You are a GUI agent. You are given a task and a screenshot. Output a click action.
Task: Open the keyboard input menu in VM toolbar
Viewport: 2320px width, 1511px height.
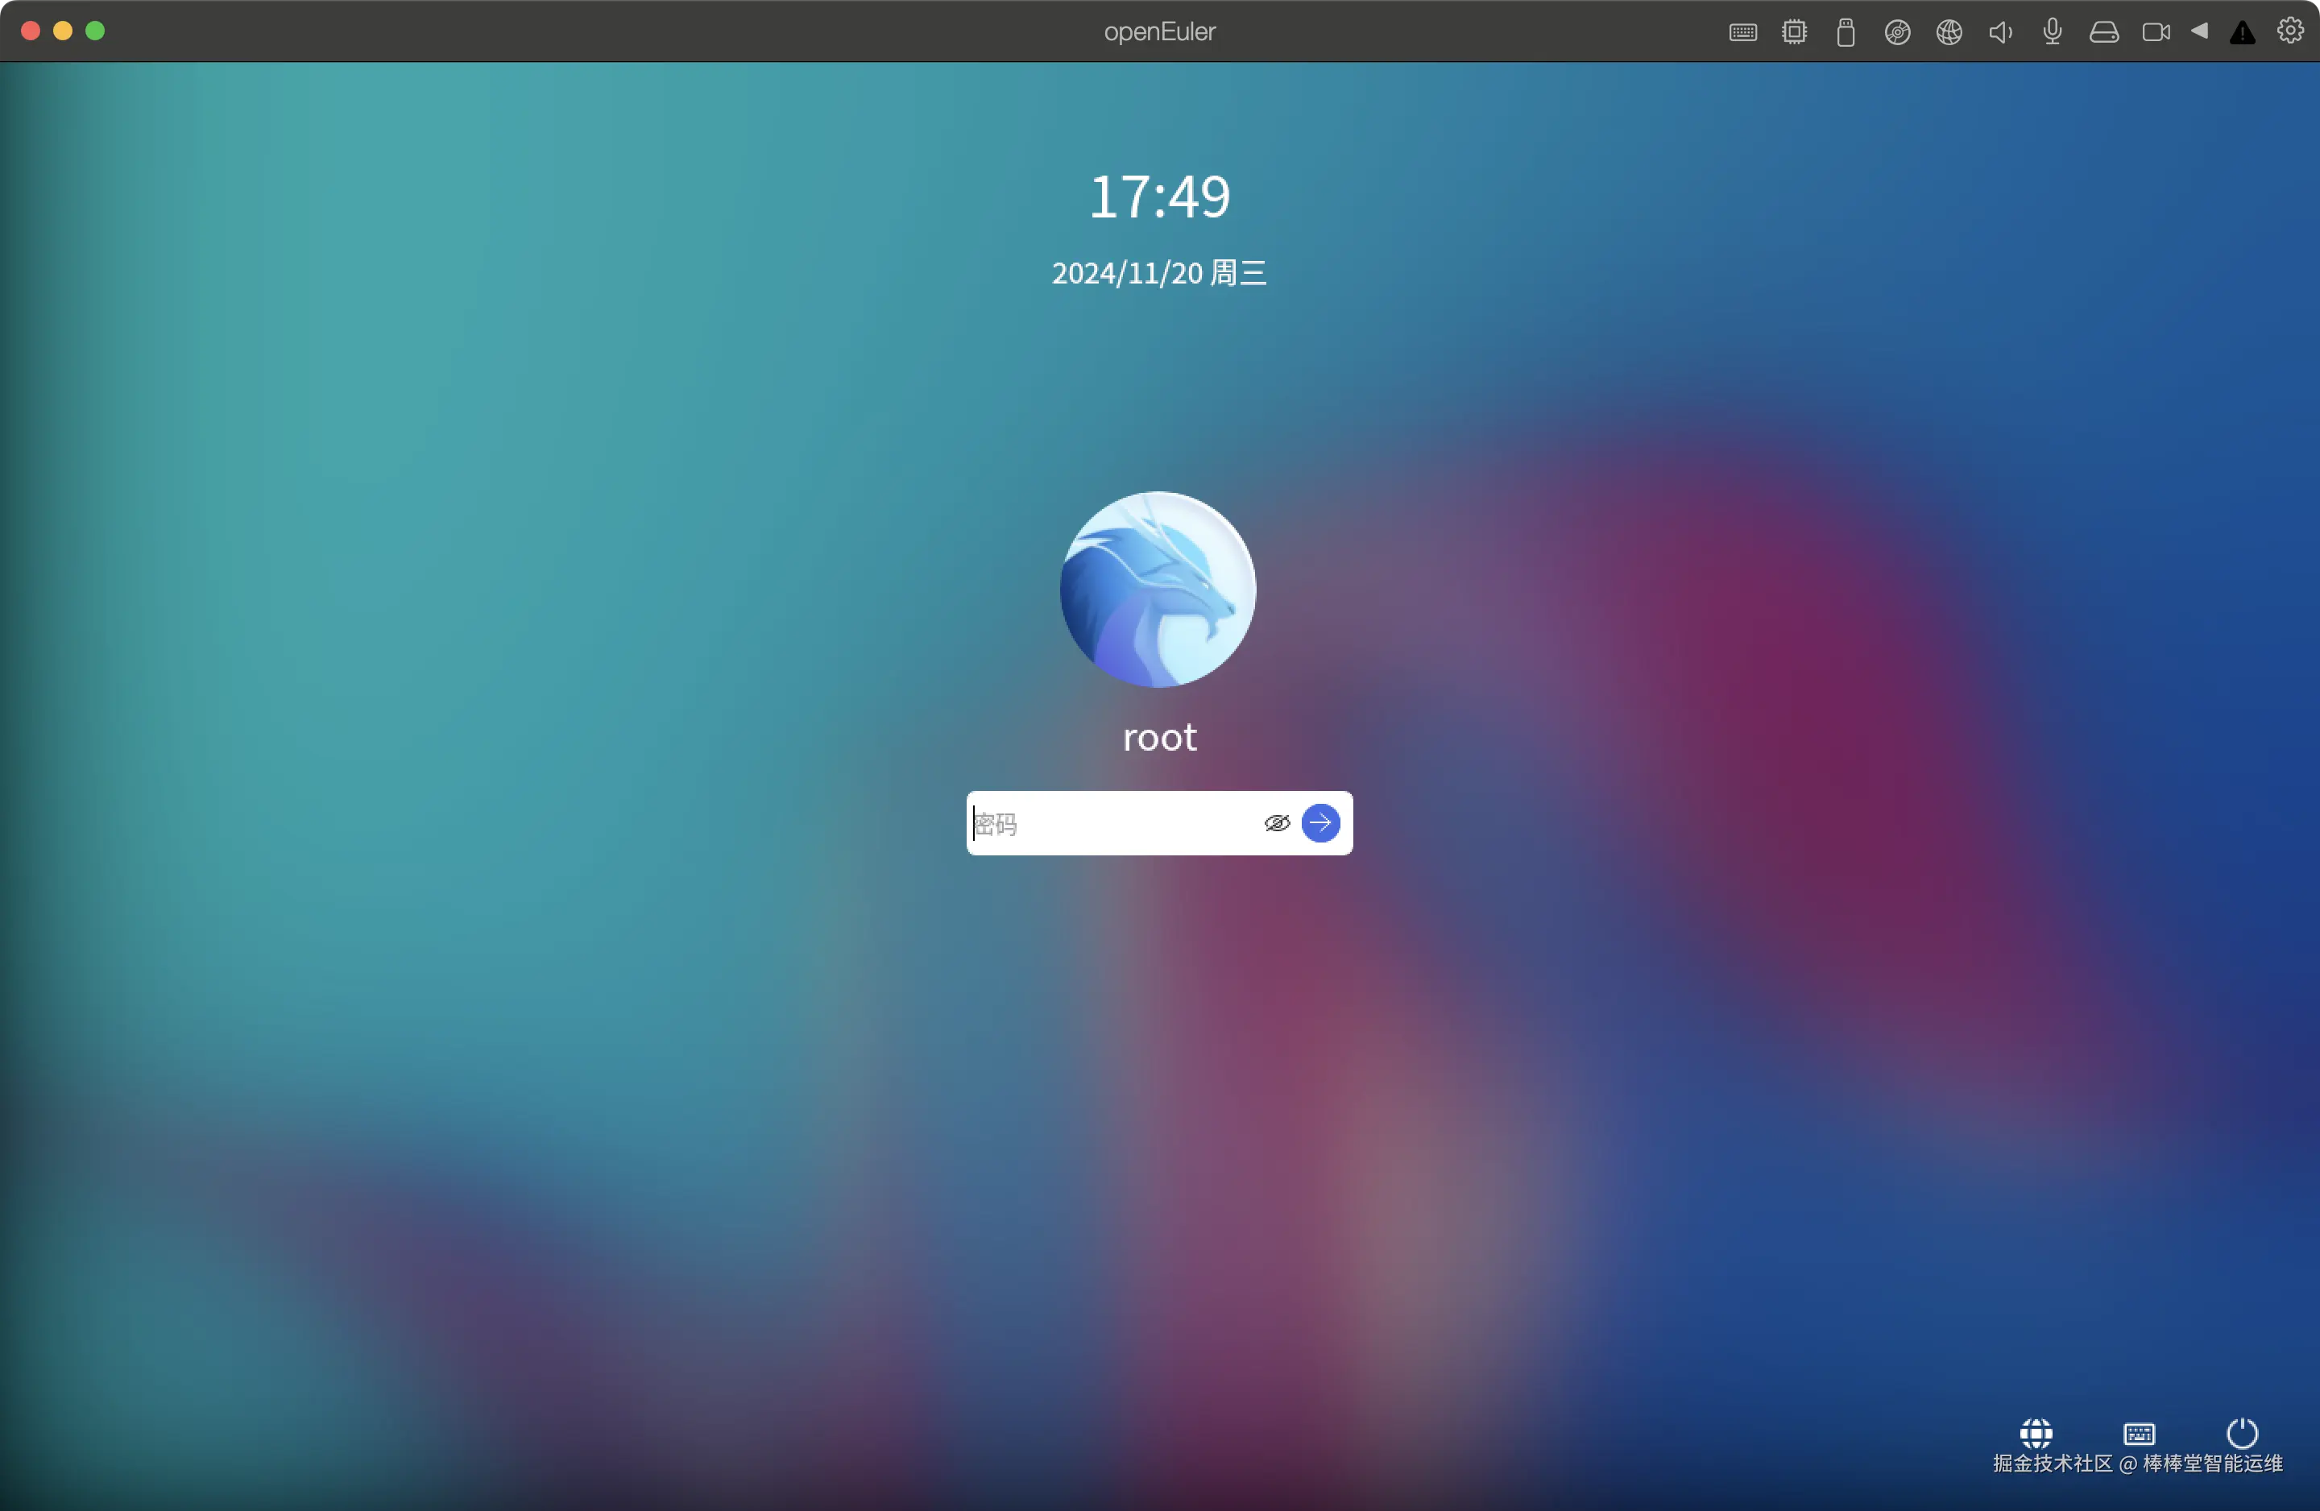[1743, 32]
